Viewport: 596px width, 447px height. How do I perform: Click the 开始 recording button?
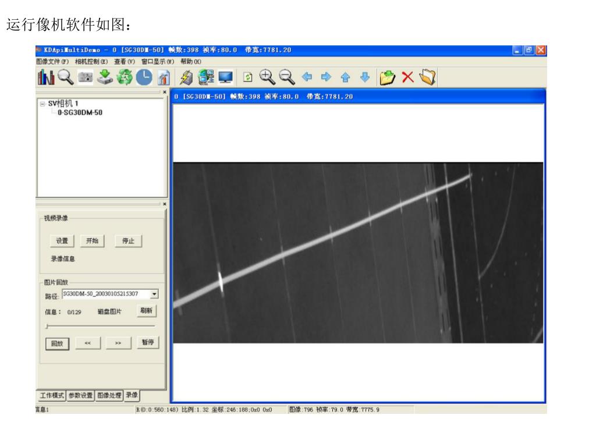click(x=92, y=241)
